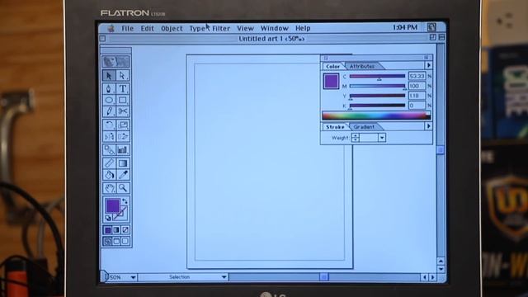Select the Type tool
Image resolution: width=528 pixels, height=297 pixels.
coord(123,89)
